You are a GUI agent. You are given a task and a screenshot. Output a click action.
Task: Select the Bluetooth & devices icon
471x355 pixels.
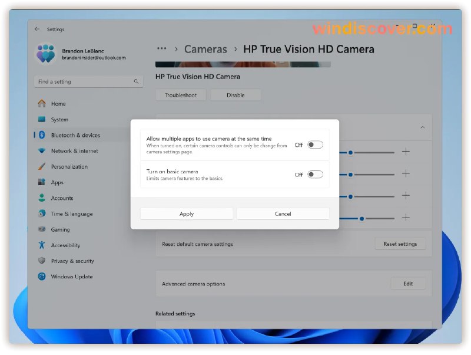click(x=42, y=135)
